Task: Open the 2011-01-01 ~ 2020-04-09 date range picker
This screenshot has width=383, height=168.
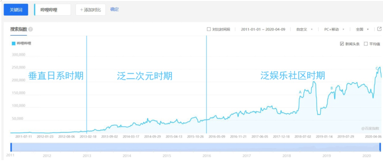Action: coord(263,29)
